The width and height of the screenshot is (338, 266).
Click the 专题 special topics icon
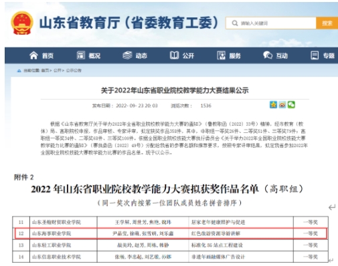[315, 55]
